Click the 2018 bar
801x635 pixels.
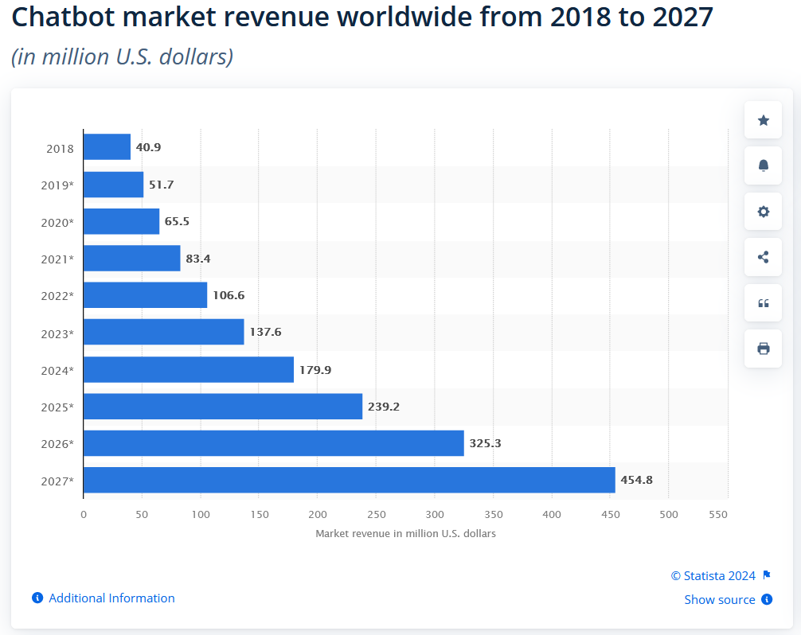[107, 147]
